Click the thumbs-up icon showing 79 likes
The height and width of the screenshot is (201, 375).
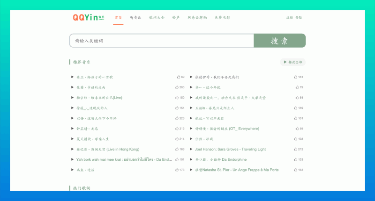[x=297, y=87]
